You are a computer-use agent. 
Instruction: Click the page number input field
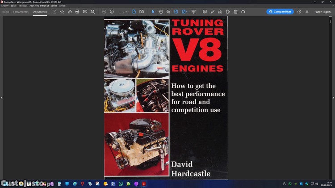[120, 12]
